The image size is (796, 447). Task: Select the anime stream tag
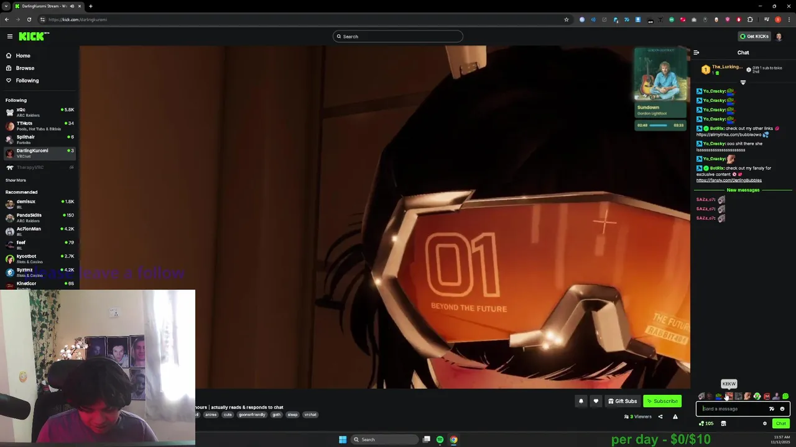click(x=211, y=415)
